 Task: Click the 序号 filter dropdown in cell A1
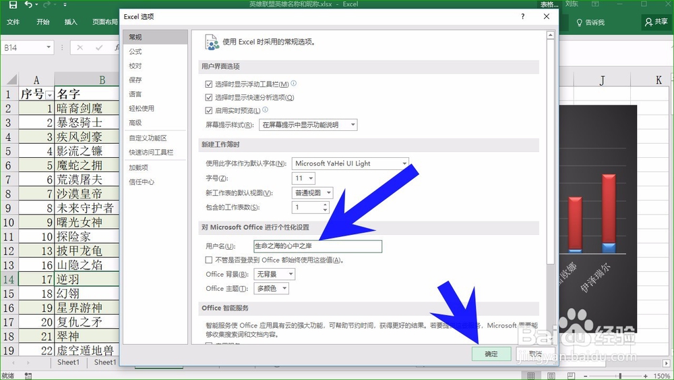(50, 94)
